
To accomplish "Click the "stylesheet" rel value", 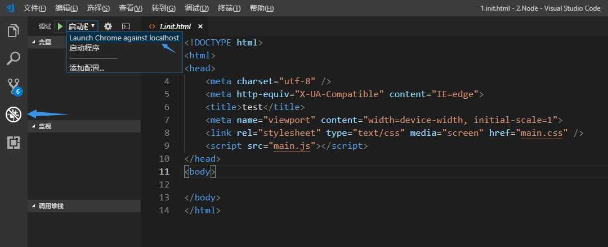I will [x=289, y=133].
